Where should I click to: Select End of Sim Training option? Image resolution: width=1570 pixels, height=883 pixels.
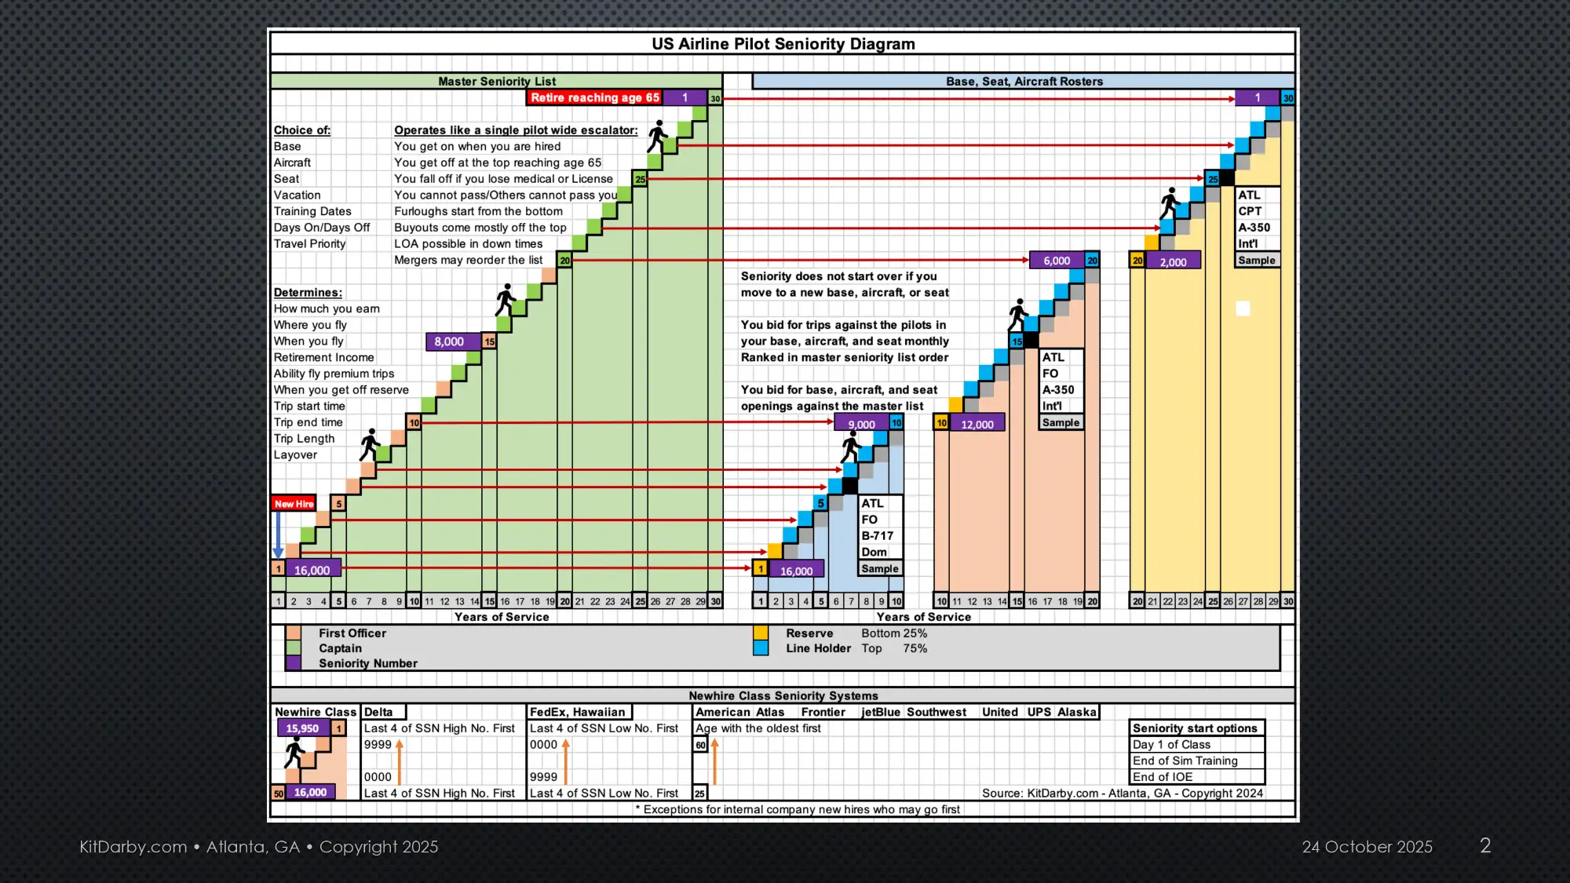coord(1185,761)
